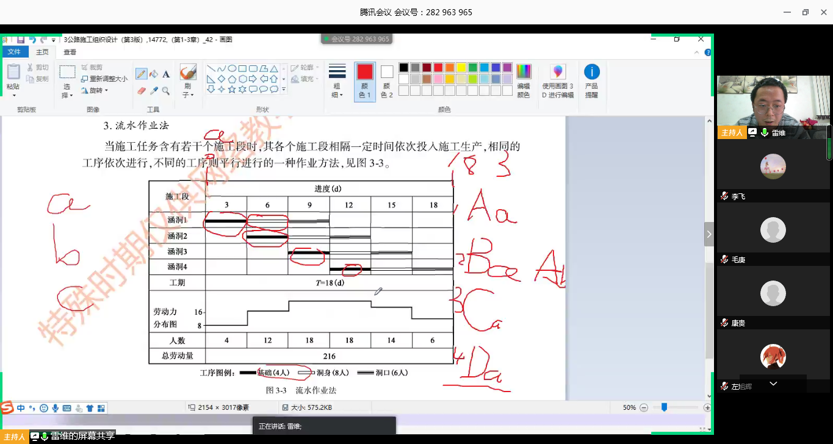Switch active color to 颜色2
Screen dimensions: 833x444
pos(386,74)
